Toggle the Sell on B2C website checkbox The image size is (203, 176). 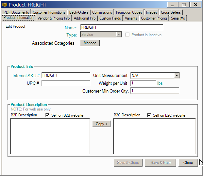click(149, 115)
